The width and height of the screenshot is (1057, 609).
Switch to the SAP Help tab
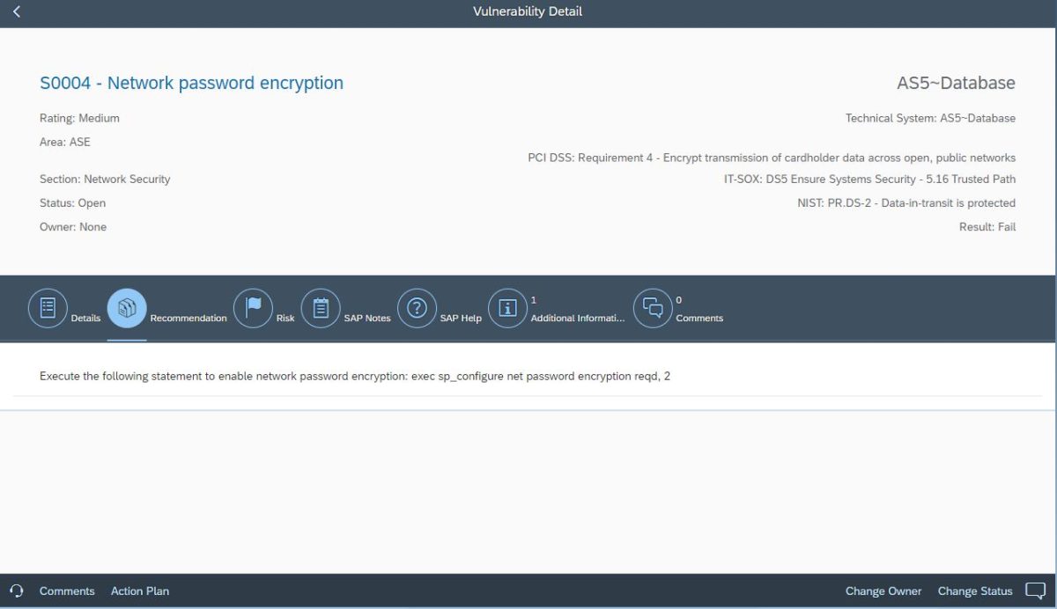point(417,308)
